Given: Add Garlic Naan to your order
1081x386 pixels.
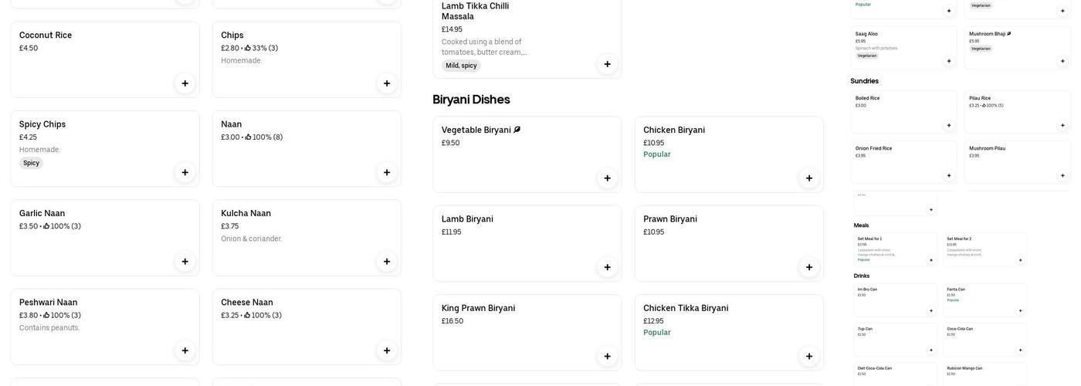Looking at the screenshot, I should (x=185, y=262).
